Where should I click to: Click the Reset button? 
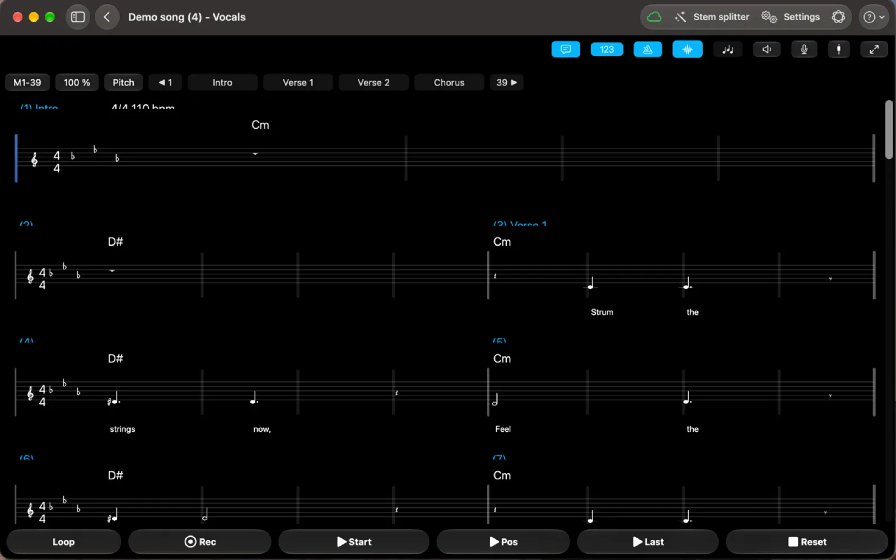[x=807, y=542]
